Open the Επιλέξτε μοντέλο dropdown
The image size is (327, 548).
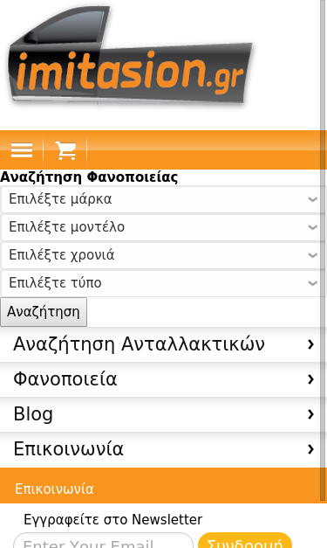162,227
